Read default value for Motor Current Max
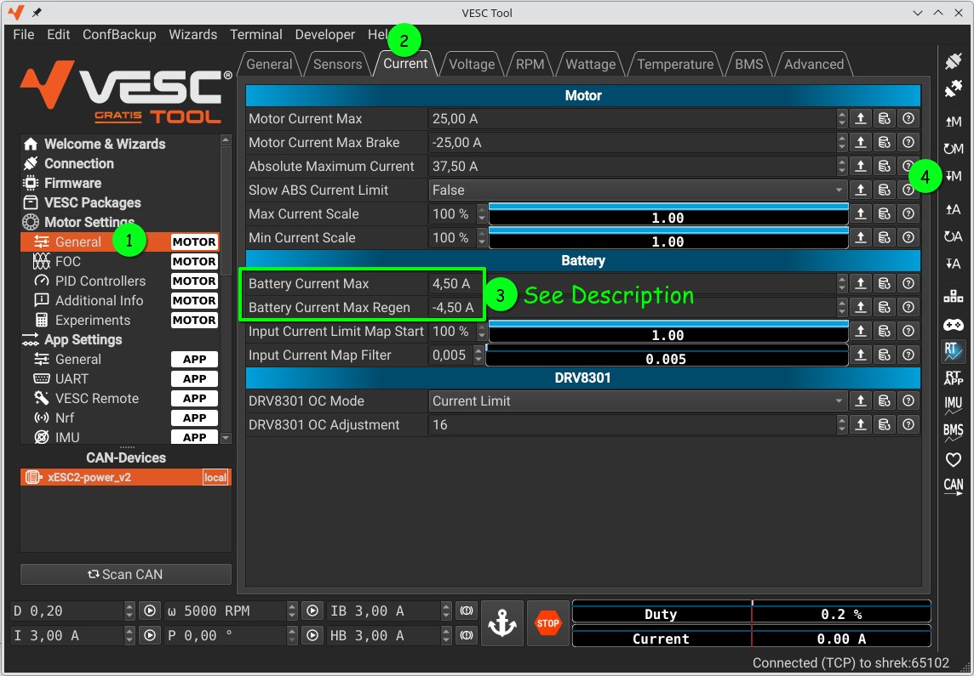The height and width of the screenshot is (676, 974). (x=884, y=118)
